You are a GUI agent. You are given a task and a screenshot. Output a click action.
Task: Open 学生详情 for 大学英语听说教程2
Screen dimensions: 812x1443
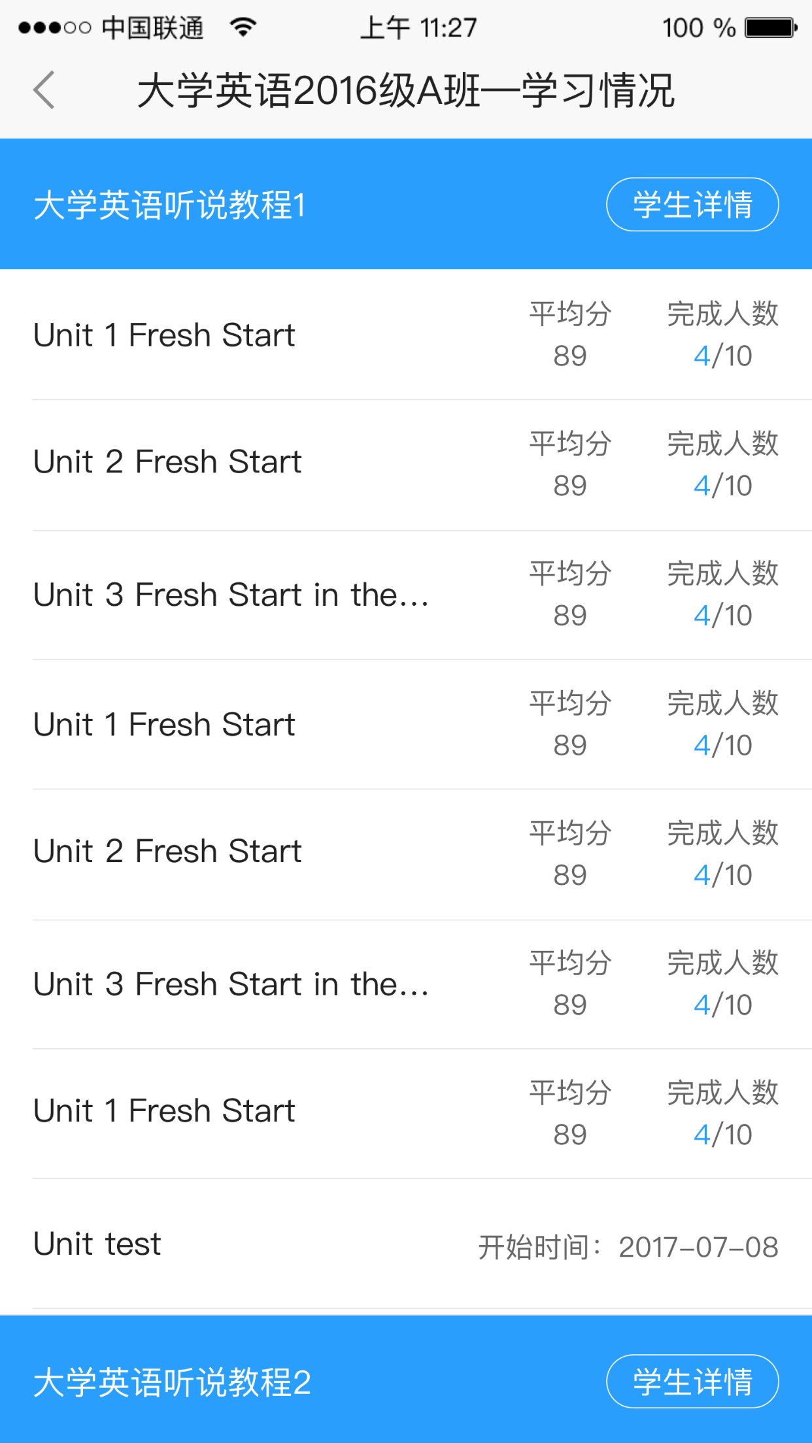[692, 1382]
